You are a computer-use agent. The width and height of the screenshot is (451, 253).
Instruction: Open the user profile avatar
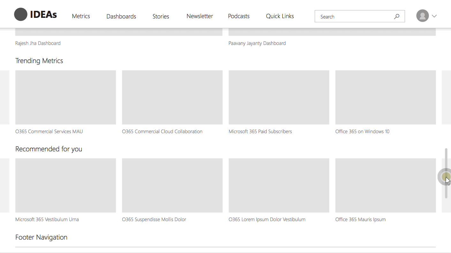(422, 16)
